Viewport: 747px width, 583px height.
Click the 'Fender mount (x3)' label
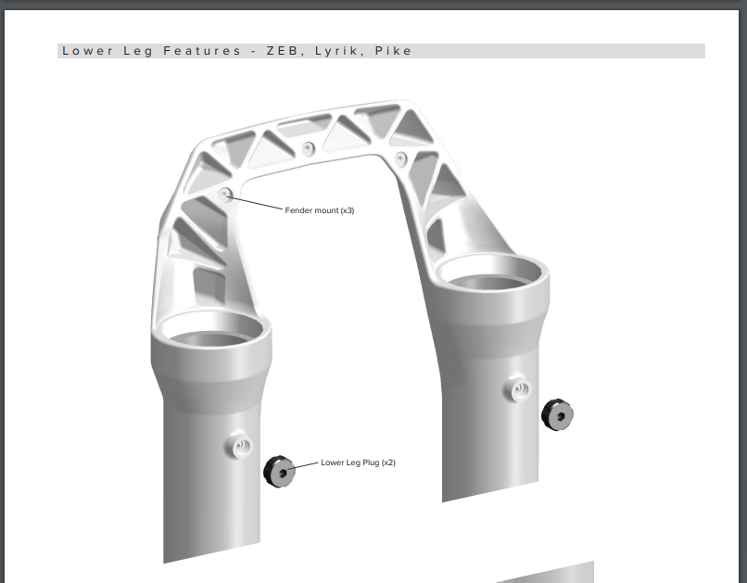click(320, 210)
